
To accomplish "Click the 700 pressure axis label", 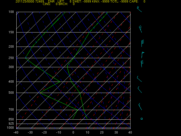I will pos(11,109).
